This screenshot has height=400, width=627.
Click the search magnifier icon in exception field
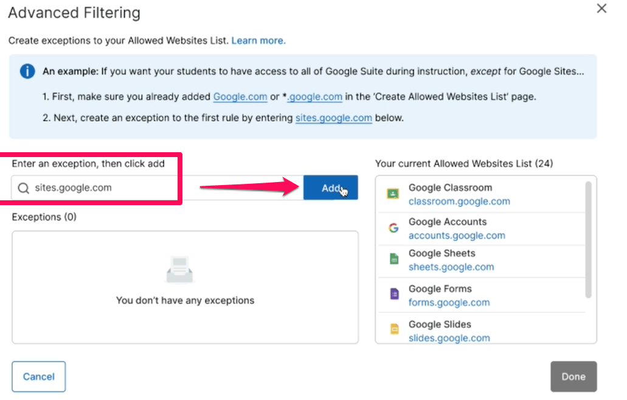[24, 188]
